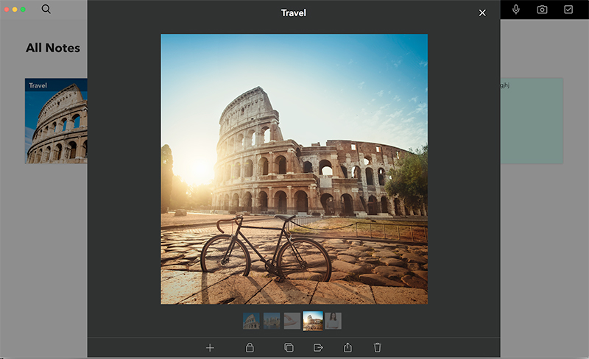The width and height of the screenshot is (589, 359).
Task: Lock the note with the padlock icon
Action: (250, 347)
